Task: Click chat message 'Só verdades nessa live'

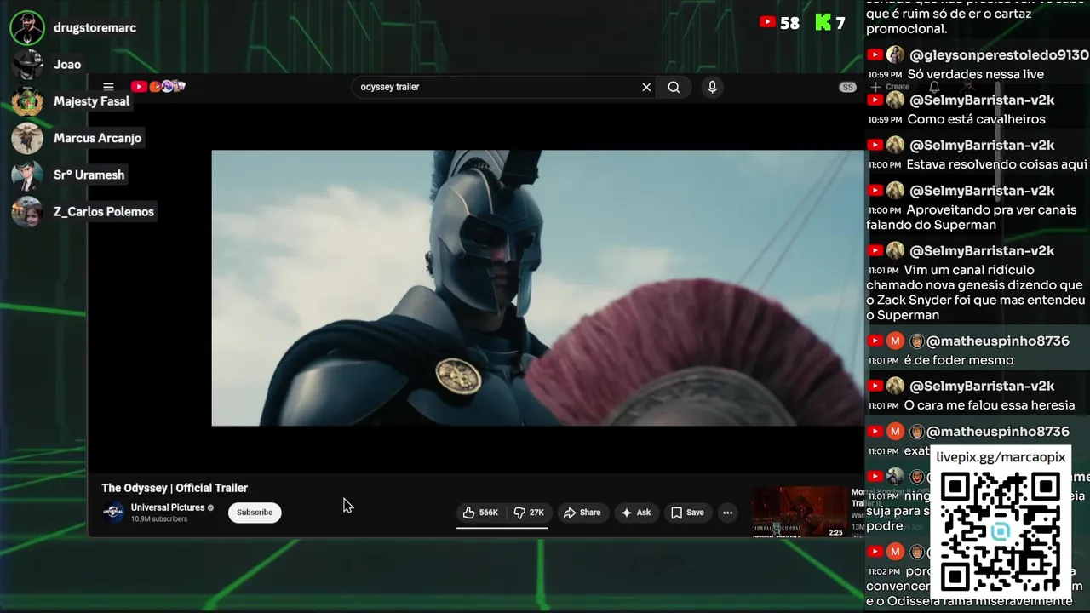Action: coord(975,74)
